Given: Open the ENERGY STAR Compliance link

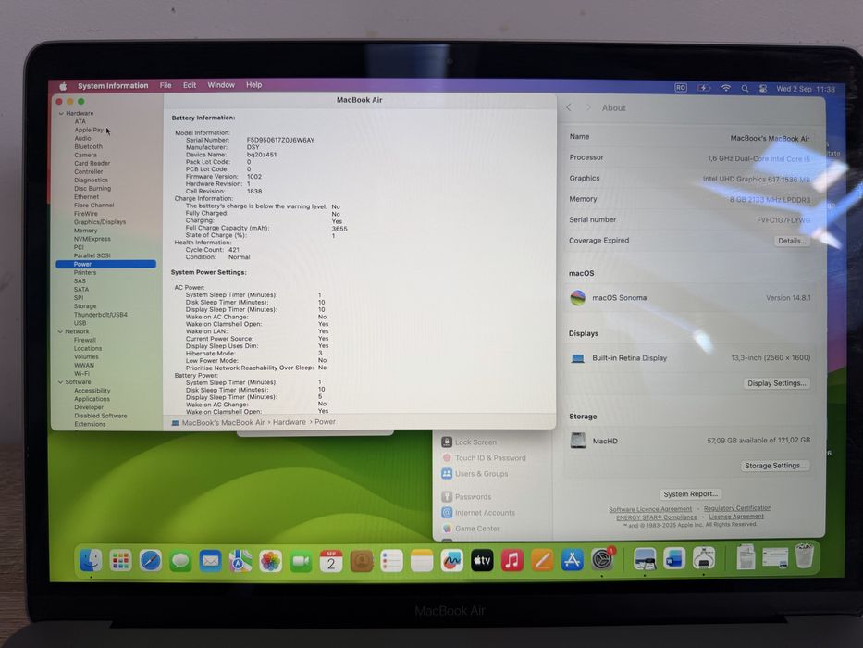Looking at the screenshot, I should tap(657, 517).
